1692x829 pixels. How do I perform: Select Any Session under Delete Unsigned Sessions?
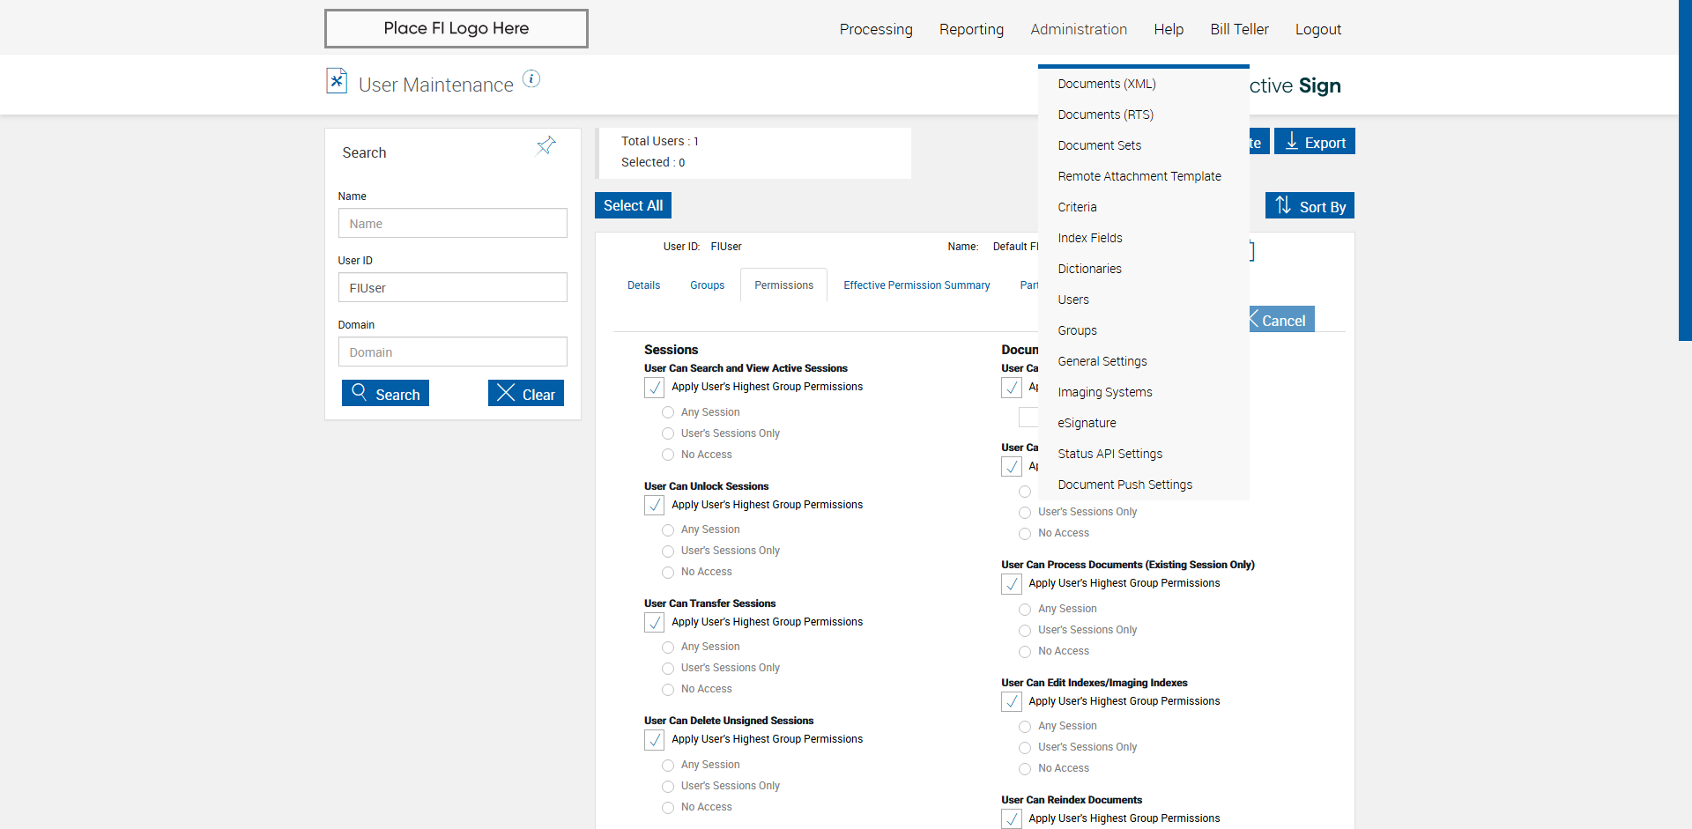(668, 766)
